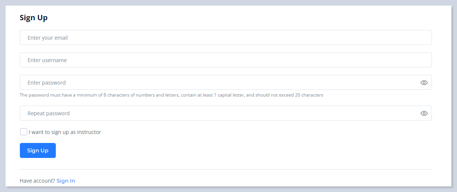Click the "Enter username" placeholder text
This screenshot has height=192, width=457.
[x=47, y=60]
